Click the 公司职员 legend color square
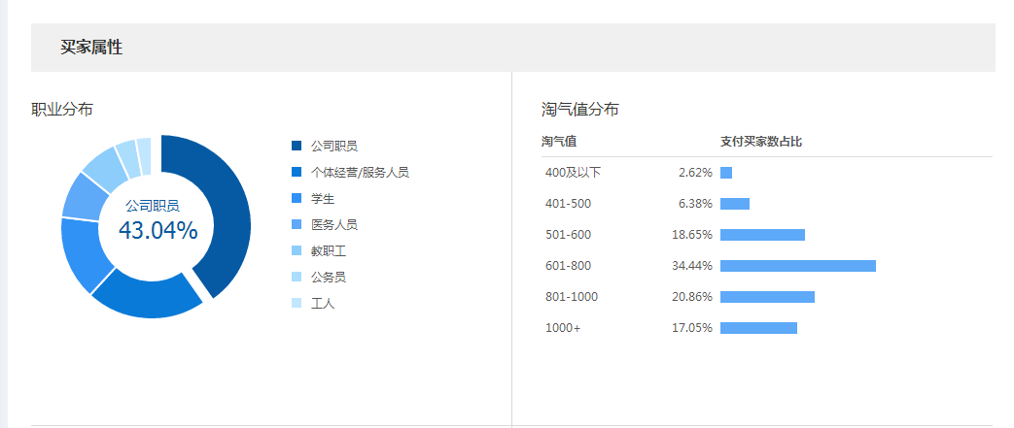 click(297, 146)
